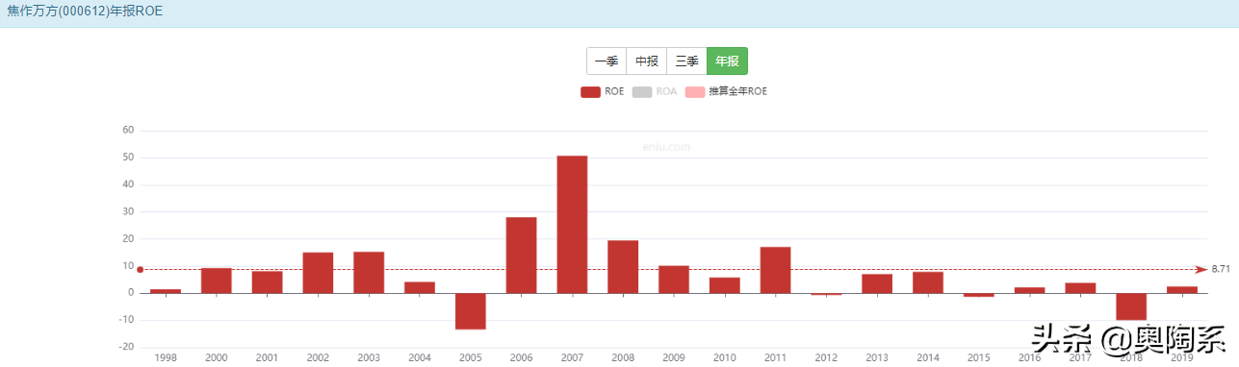Click the -20 y-axis label
The width and height of the screenshot is (1239, 367).
126,347
